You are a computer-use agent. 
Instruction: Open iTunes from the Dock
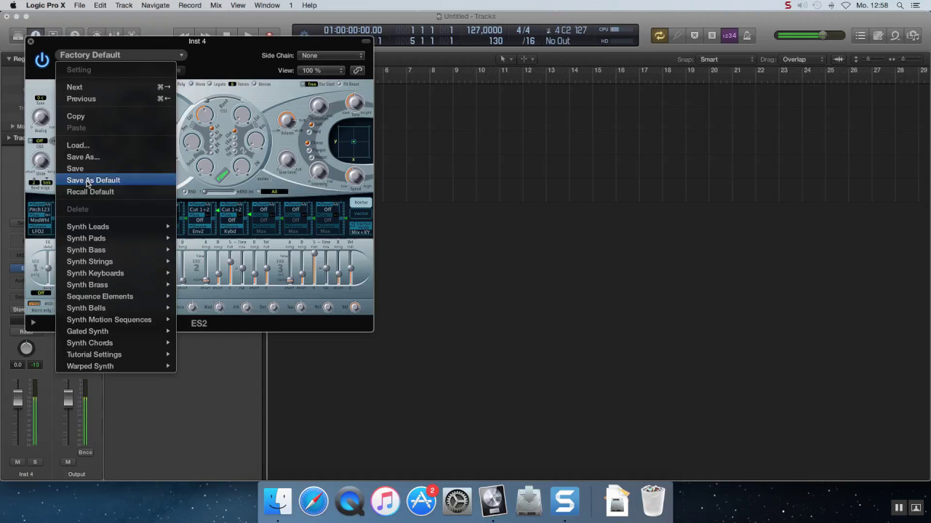click(385, 501)
